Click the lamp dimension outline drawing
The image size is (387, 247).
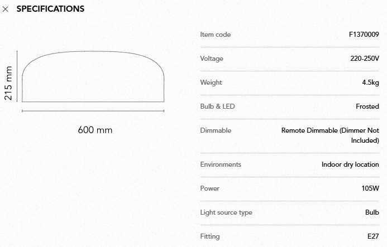click(x=93, y=76)
